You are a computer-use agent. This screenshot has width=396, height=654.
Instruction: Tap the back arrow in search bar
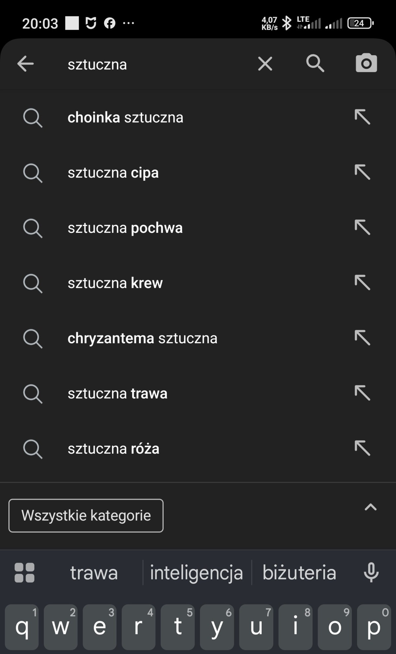tap(25, 64)
